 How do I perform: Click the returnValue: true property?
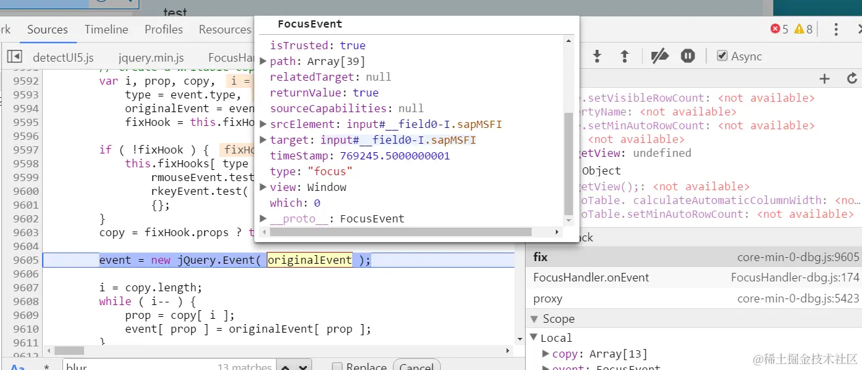click(324, 92)
